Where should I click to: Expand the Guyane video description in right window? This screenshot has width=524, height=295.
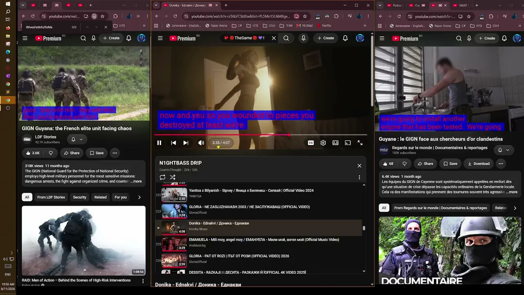[x=512, y=192]
